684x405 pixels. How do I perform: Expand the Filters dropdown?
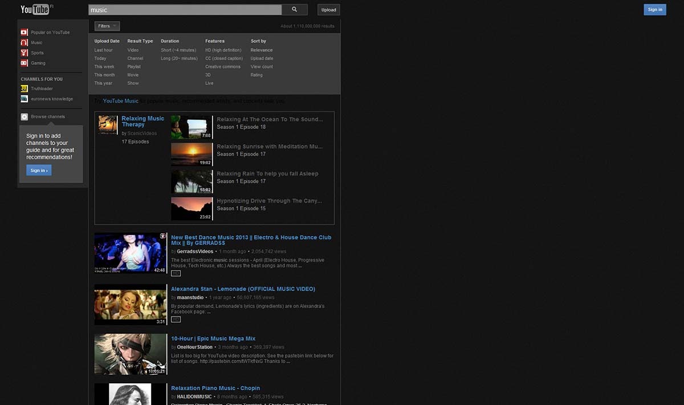(107, 26)
